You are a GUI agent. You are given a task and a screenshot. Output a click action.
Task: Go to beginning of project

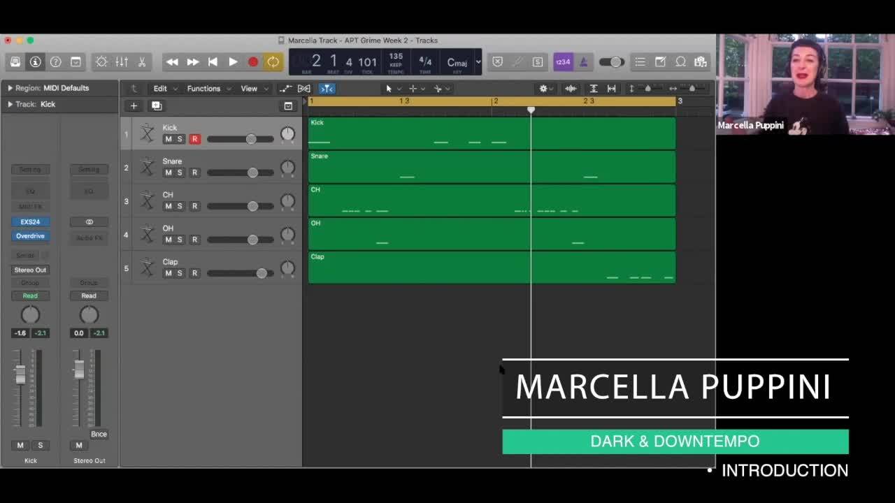click(213, 61)
